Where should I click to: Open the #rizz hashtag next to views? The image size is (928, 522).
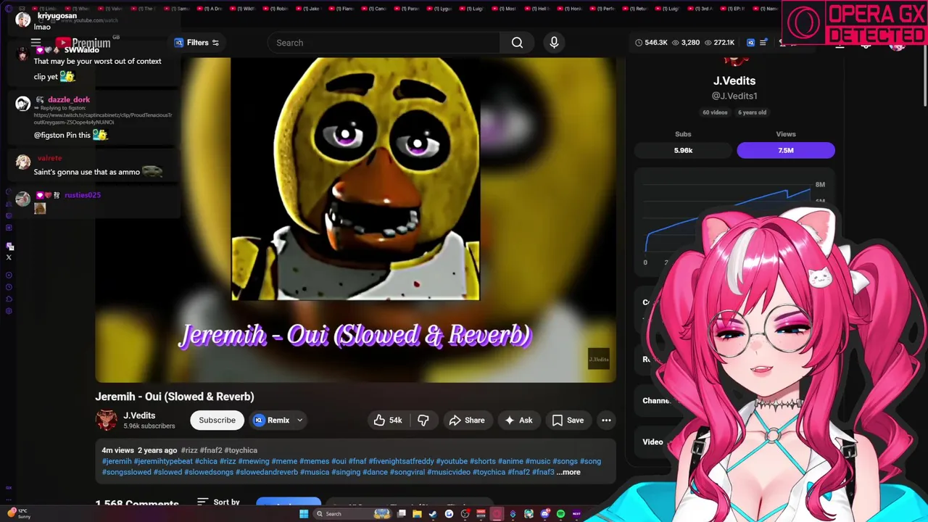[x=189, y=450]
